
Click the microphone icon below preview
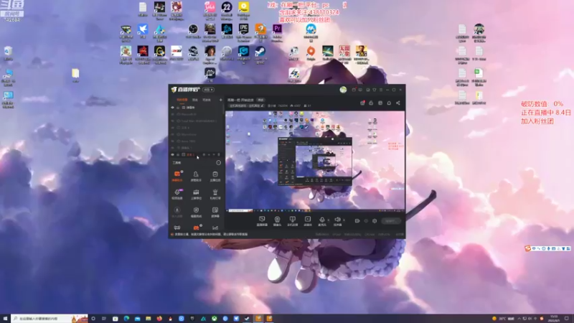tap(321, 221)
